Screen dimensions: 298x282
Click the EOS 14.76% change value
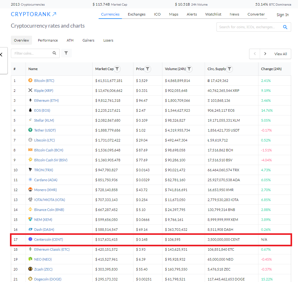tap(267, 110)
